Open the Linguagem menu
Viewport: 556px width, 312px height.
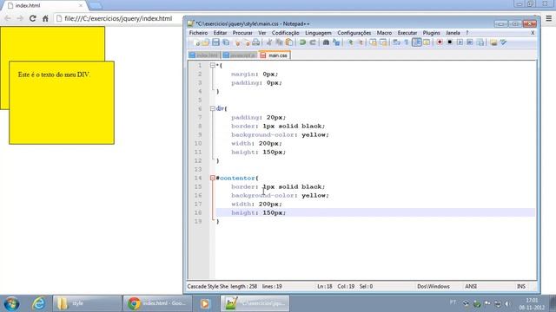pos(318,33)
